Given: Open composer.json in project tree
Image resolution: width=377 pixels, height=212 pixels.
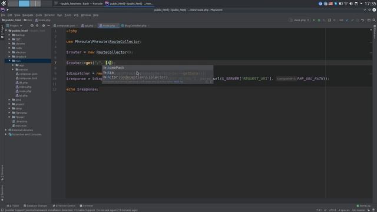Looking at the screenshot, I should [27, 74].
